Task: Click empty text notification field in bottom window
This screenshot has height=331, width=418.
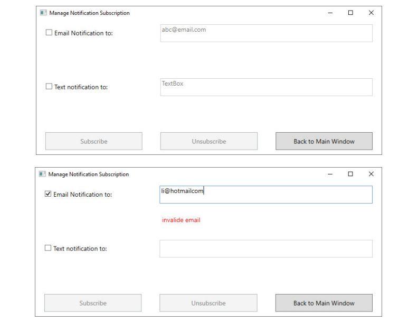Action: [x=266, y=249]
